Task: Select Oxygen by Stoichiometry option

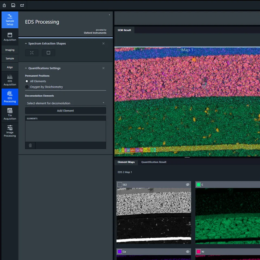Action: 27,87
